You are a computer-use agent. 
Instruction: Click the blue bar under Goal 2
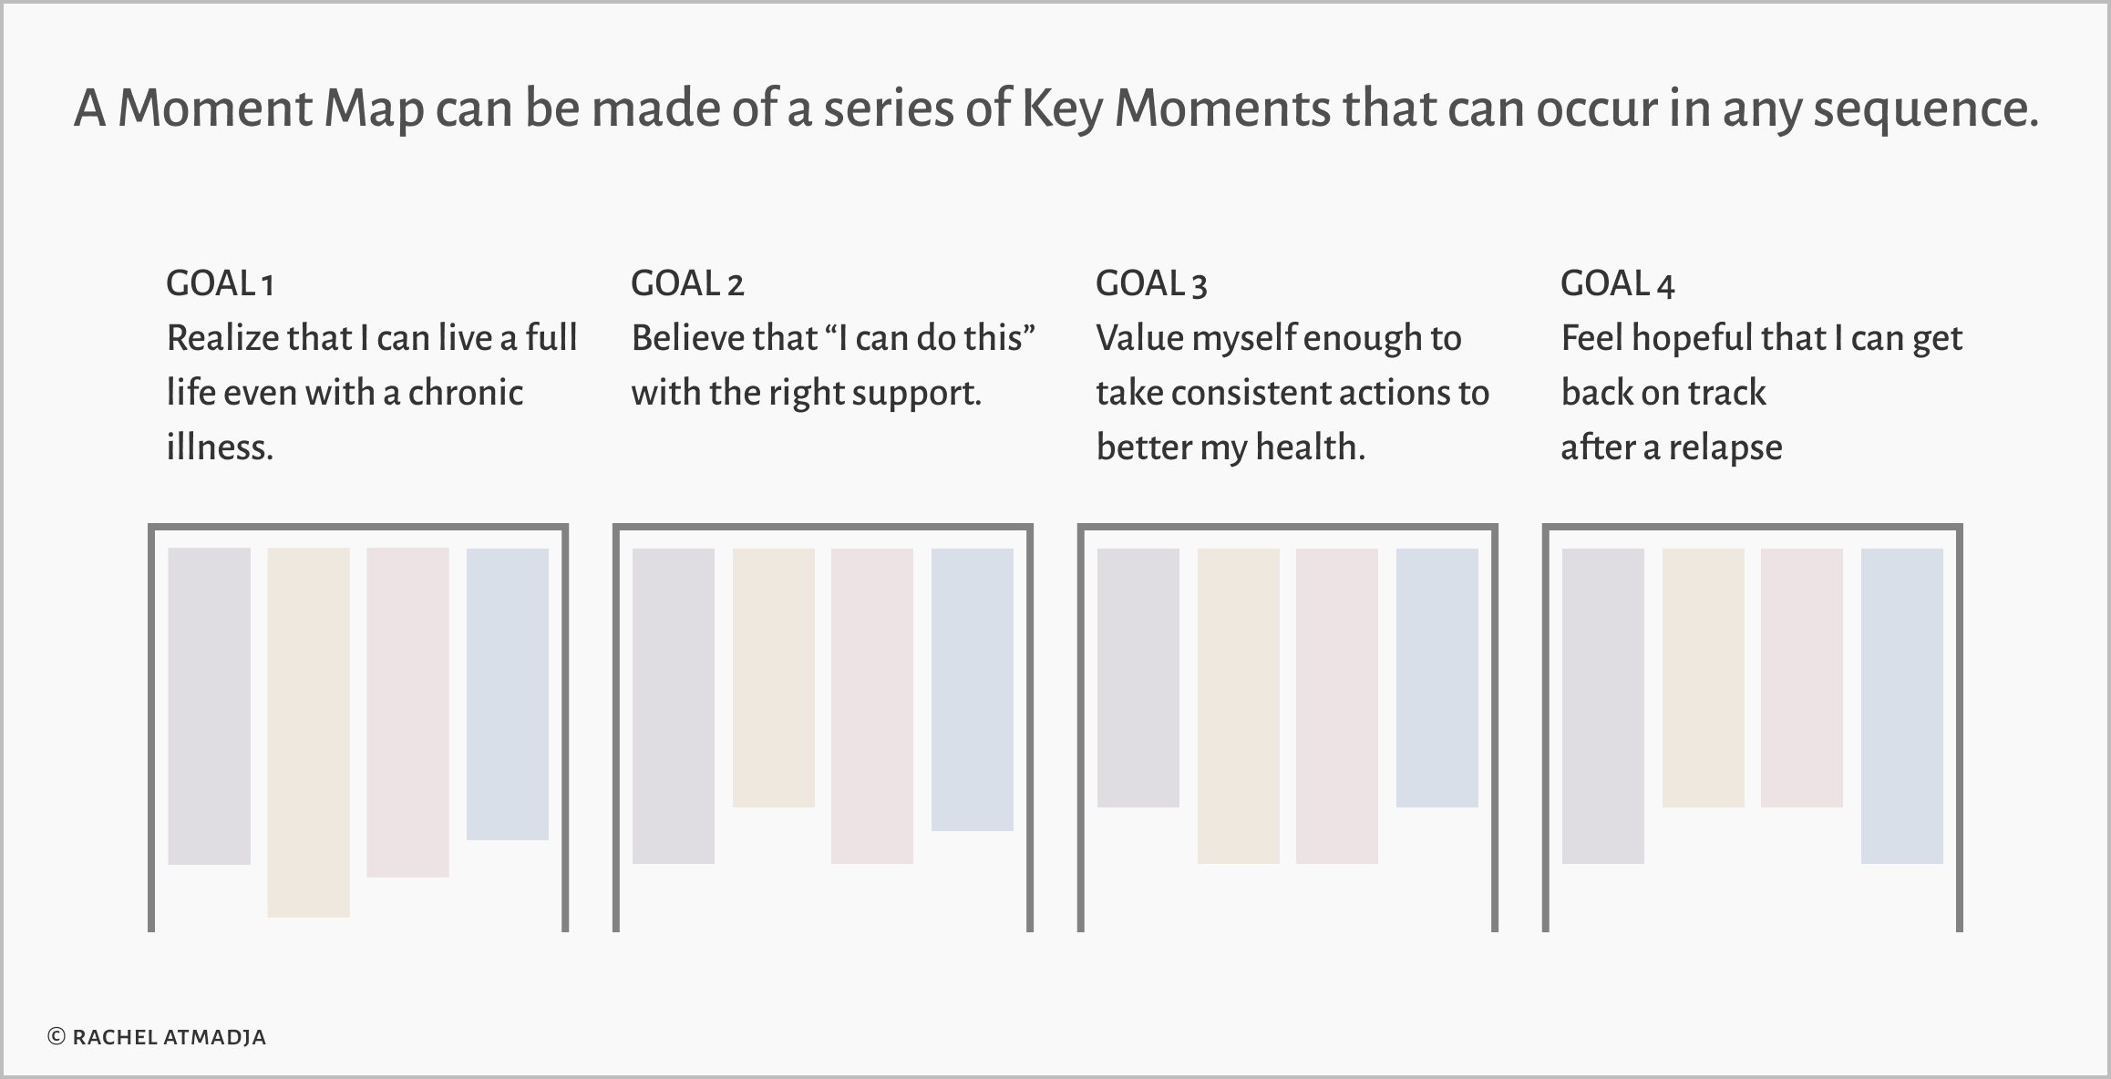tap(972, 689)
